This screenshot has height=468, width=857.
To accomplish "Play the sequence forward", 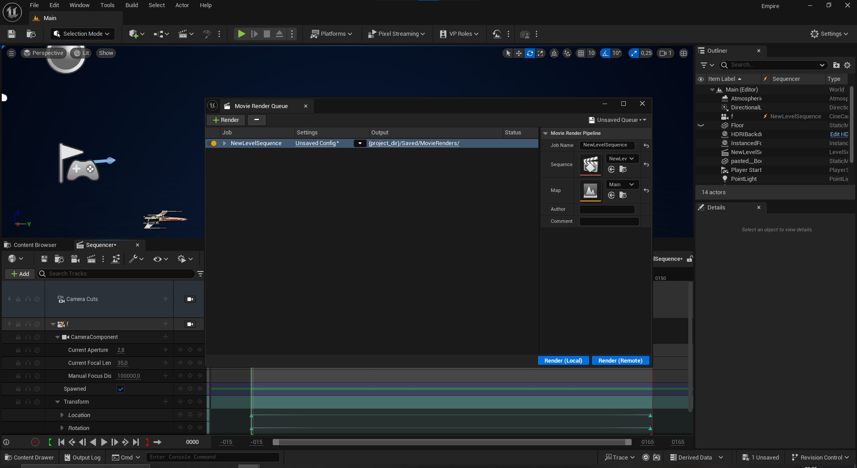I will 104,442.
